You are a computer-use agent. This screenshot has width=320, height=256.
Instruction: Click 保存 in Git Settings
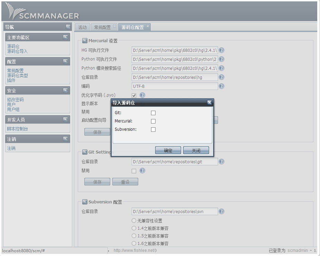97,182
